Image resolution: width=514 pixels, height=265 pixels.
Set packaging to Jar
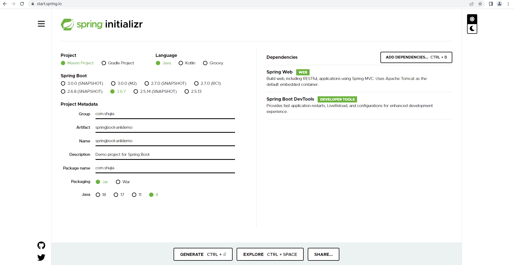pyautogui.click(x=102, y=182)
